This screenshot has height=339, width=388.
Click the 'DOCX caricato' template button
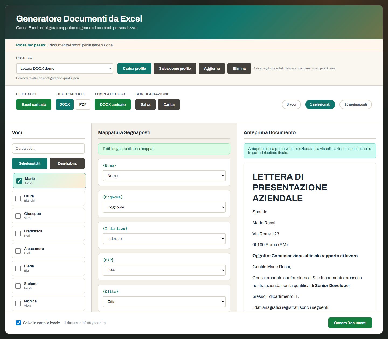click(x=113, y=104)
